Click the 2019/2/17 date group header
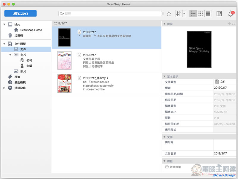This screenshot has height=179, width=238. click(x=107, y=23)
